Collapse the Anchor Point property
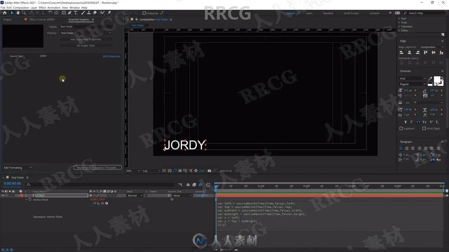Screen dimensions: 449x252 [26, 199]
